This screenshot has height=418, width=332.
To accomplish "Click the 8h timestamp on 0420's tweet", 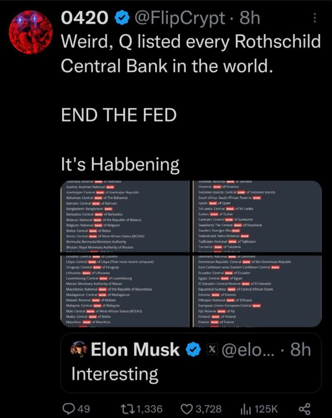I will [x=250, y=18].
